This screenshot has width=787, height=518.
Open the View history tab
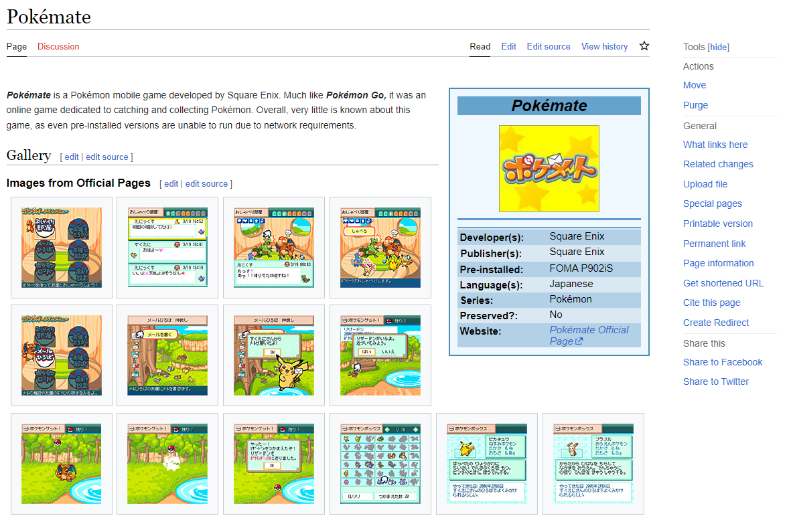point(604,47)
